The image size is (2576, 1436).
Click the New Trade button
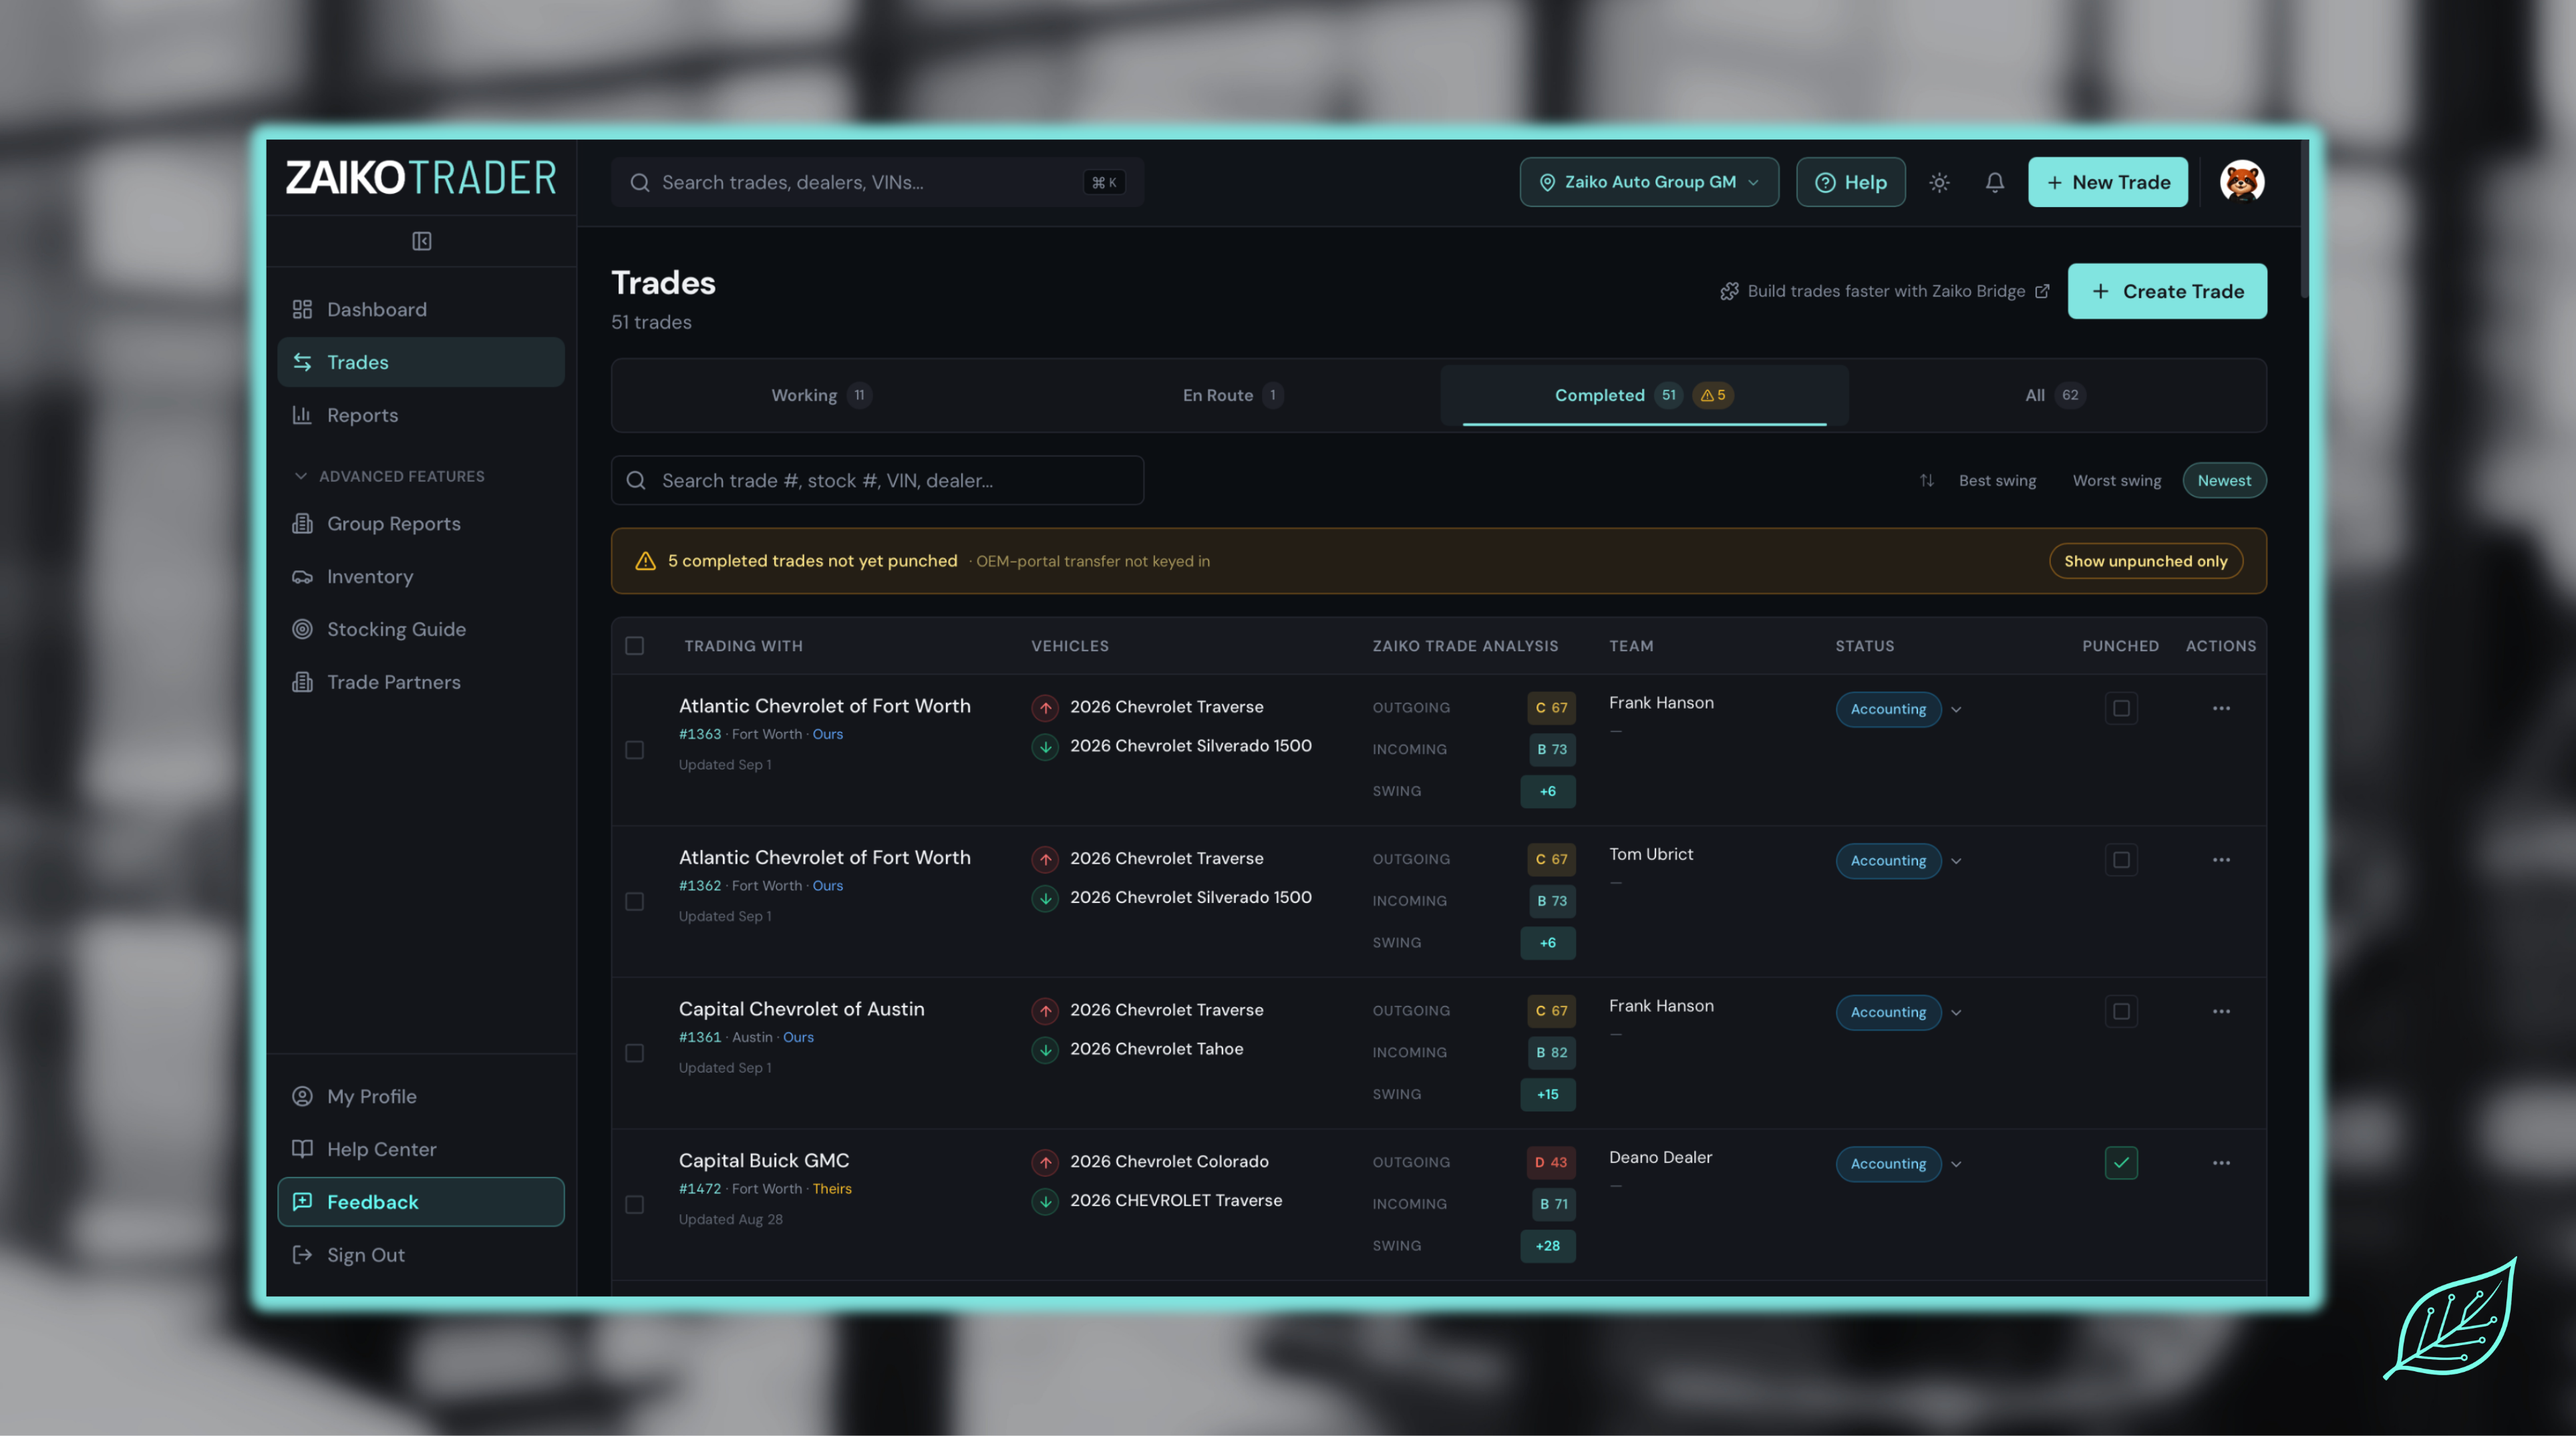(x=2108, y=182)
